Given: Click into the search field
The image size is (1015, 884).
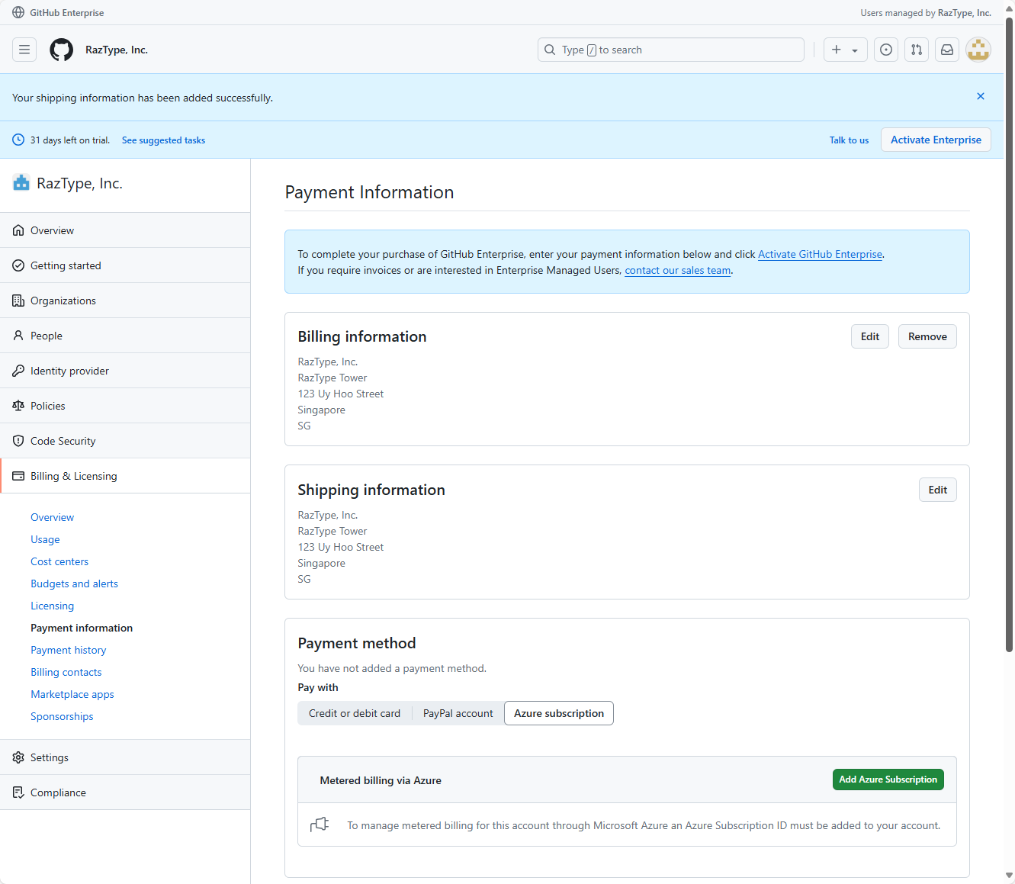Looking at the screenshot, I should 670,49.
